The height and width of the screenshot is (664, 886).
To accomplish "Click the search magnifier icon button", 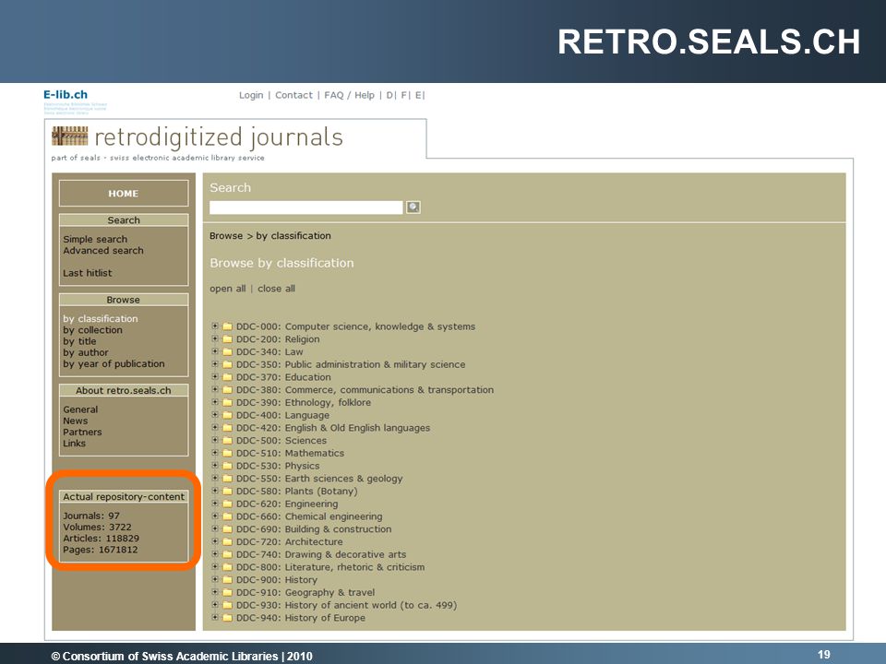I will click(x=413, y=207).
